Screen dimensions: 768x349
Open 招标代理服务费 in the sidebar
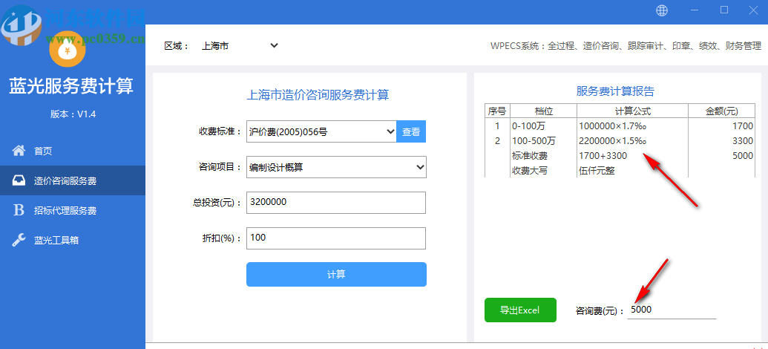coord(73,210)
